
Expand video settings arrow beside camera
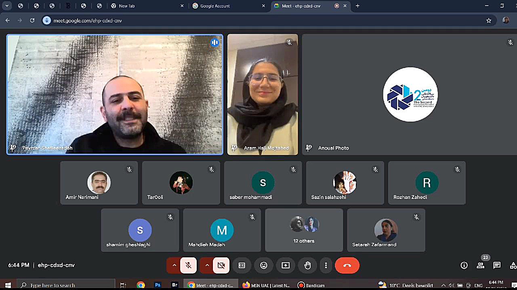207,265
